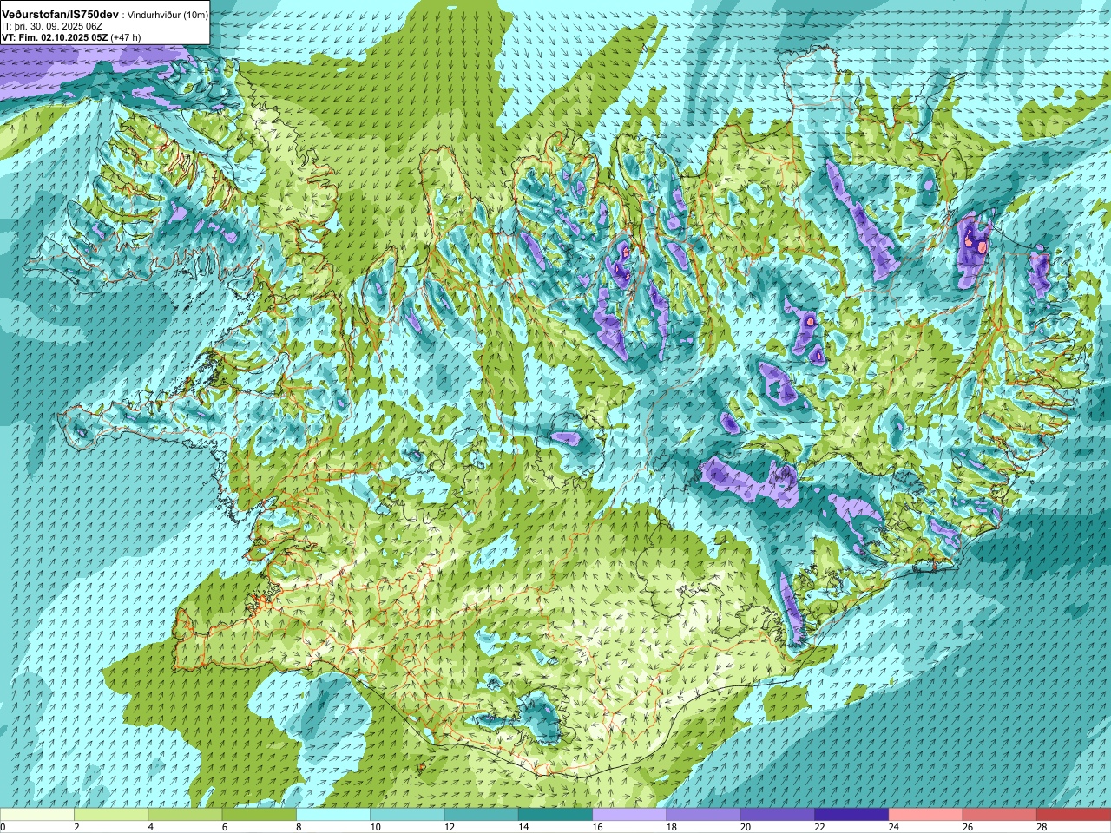Click the 16–18 lavender legend swatch
This screenshot has height=833, width=1111.
coord(629,815)
